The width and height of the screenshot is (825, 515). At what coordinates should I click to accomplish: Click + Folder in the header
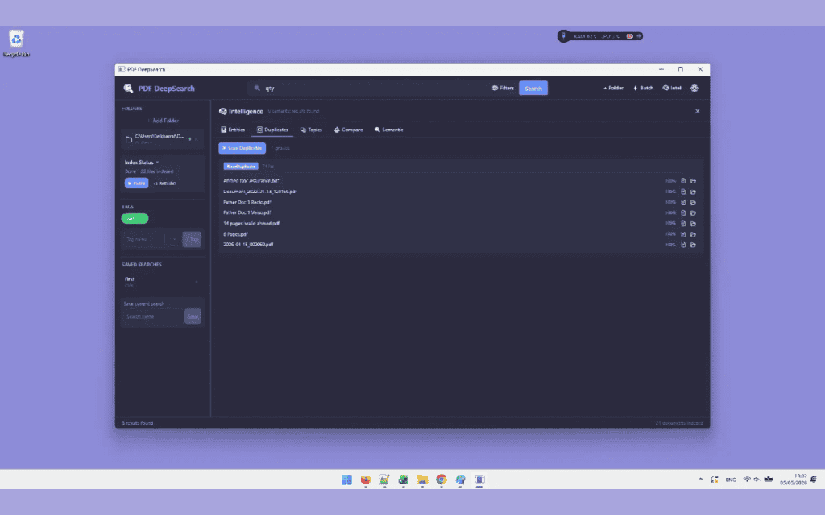coord(613,89)
